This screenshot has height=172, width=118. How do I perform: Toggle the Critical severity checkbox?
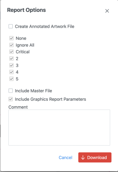tap(11, 52)
